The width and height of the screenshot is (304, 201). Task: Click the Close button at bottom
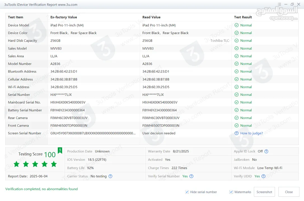pyautogui.click(x=289, y=192)
